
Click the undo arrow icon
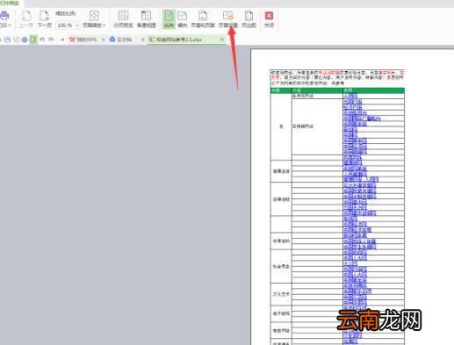click(x=42, y=40)
